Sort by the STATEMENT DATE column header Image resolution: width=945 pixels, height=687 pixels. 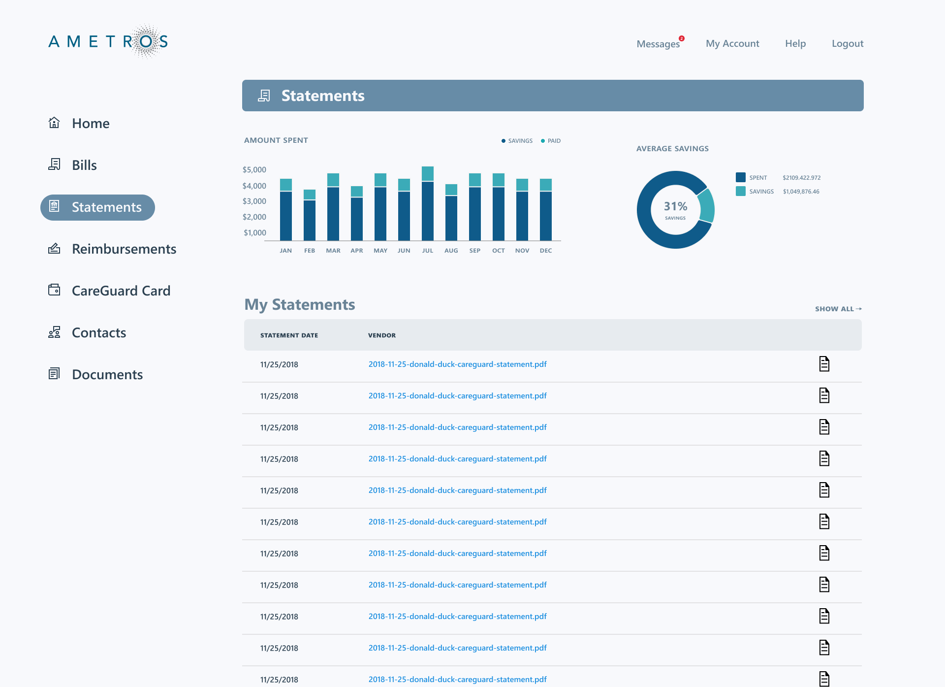point(289,335)
